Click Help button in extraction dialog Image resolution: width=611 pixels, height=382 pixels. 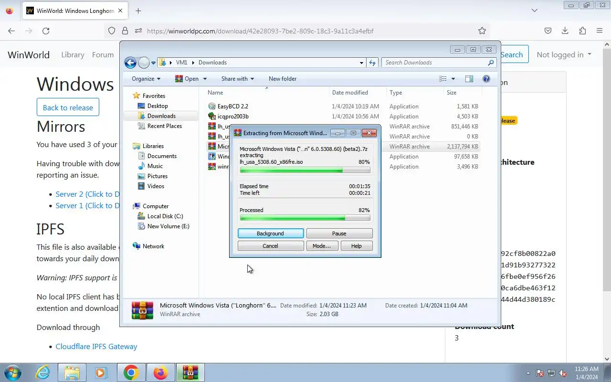pos(357,246)
